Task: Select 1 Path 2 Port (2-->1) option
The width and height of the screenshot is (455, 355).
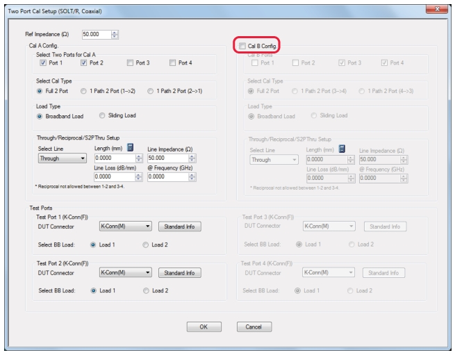Action: pos(153,90)
